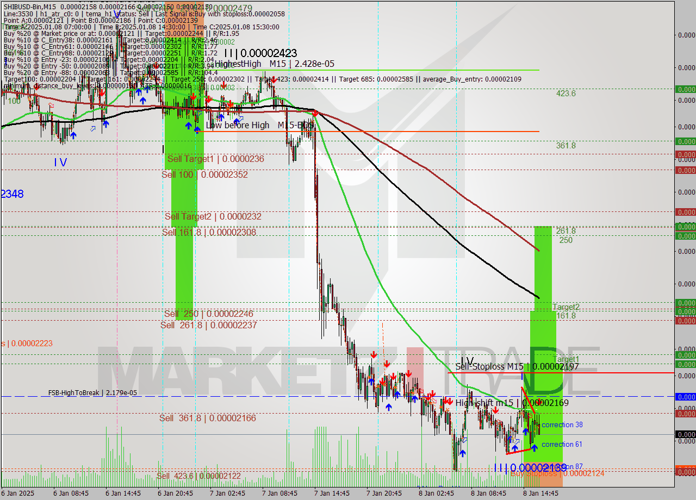Click the 'High-shift m15 | 0.00002169' label
The height and width of the screenshot is (500, 696).
[512, 403]
